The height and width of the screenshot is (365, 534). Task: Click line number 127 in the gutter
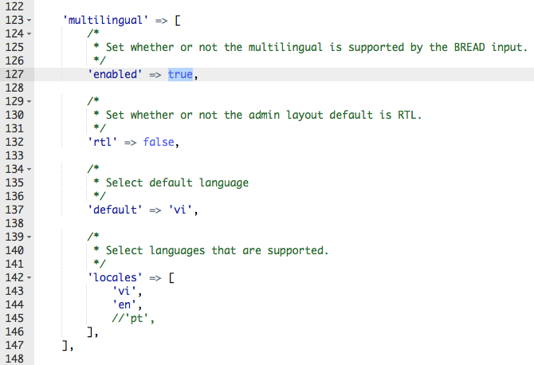pyautogui.click(x=14, y=74)
